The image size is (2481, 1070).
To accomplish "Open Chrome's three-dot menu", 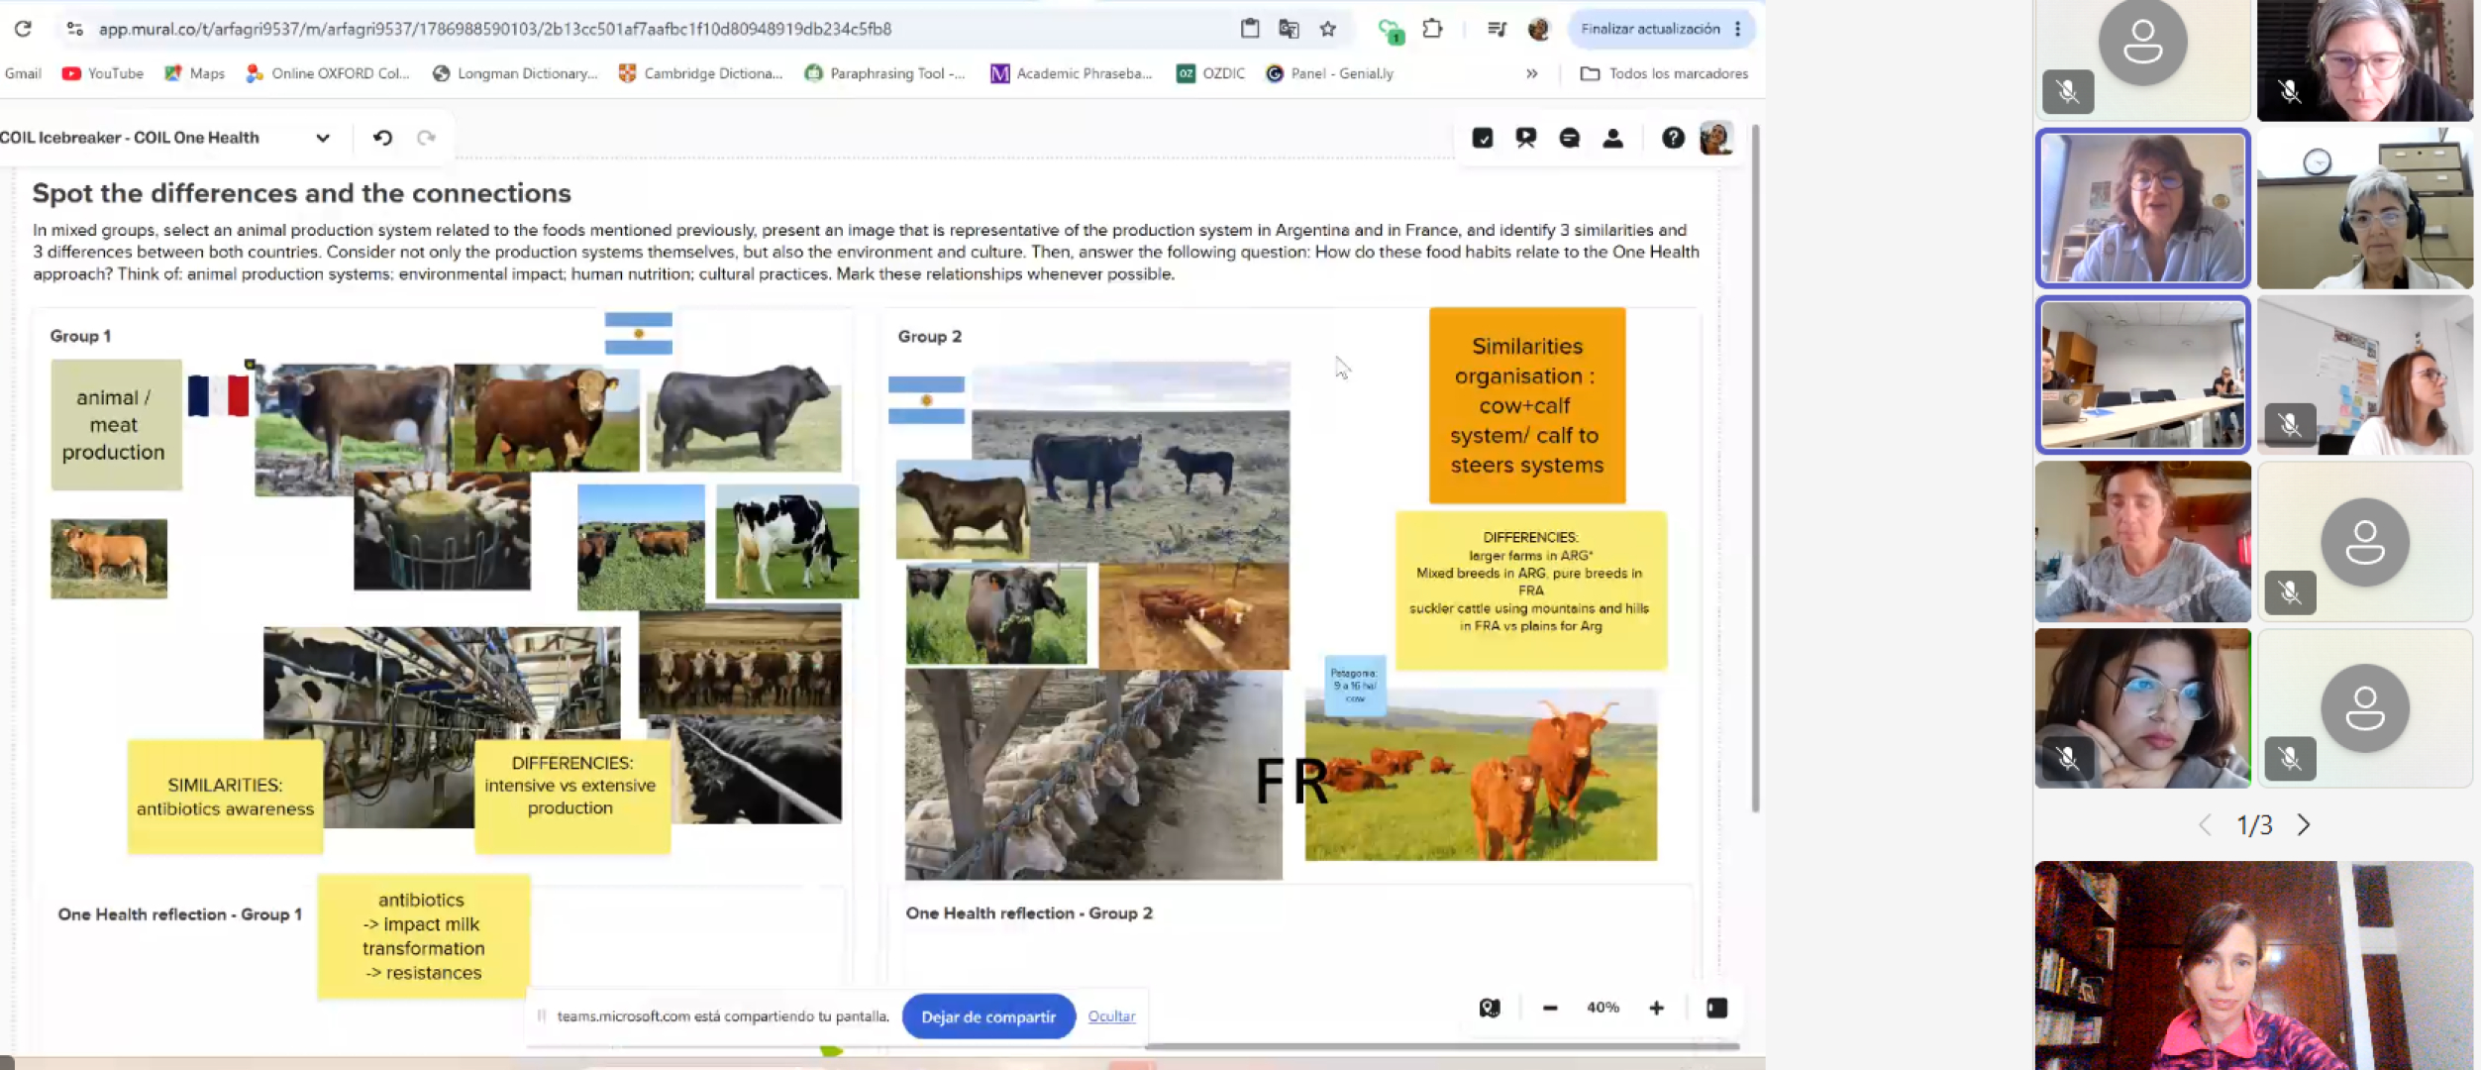I will pos(1738,29).
